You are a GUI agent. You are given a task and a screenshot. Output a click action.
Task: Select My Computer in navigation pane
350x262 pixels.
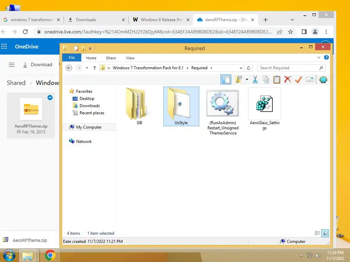coord(89,127)
